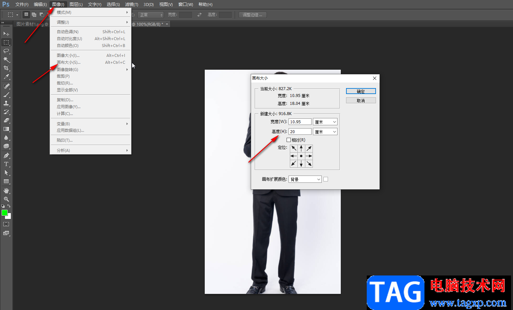Image resolution: width=513 pixels, height=310 pixels.
Task: Select the Crop tool
Action: tap(6, 68)
